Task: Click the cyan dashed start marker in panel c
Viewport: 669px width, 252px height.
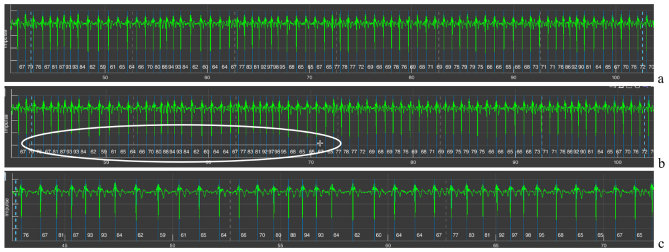Action: (16, 209)
